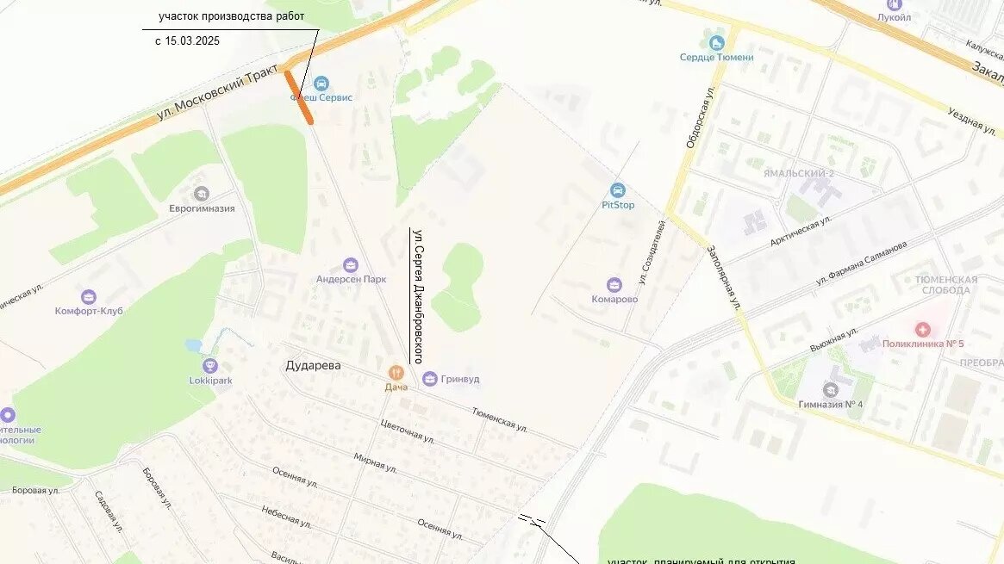Image resolution: width=1004 pixels, height=564 pixels.
Task: Click the orange road works segment
Action: [299, 97]
